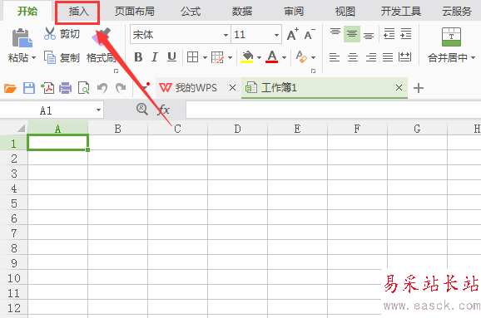Justify text alignment icon
The height and width of the screenshot is (318, 481).
(x=388, y=57)
